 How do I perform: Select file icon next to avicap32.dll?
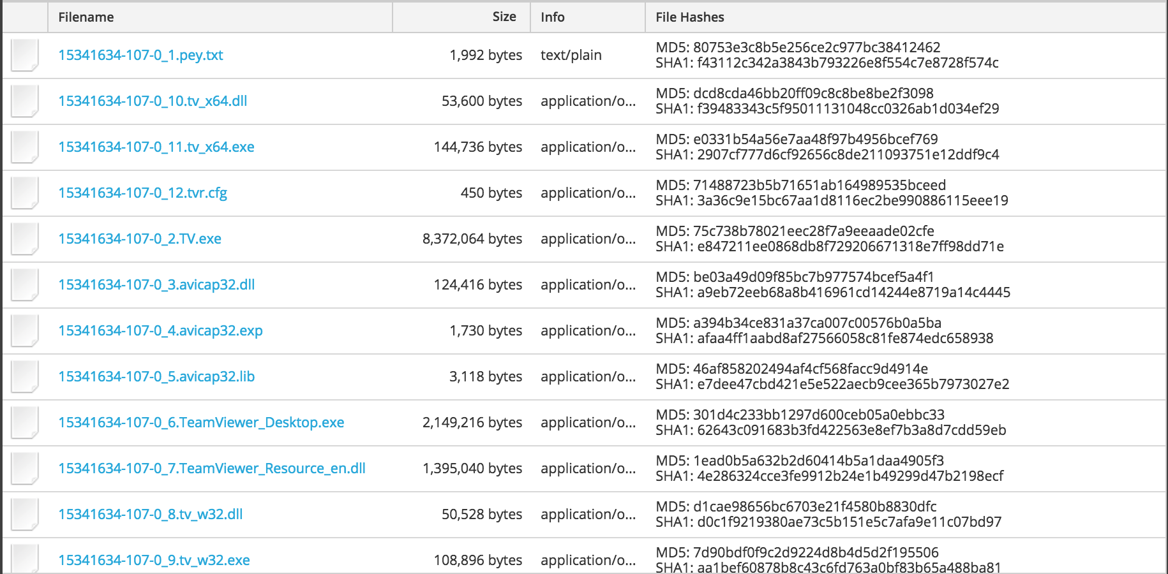(25, 285)
